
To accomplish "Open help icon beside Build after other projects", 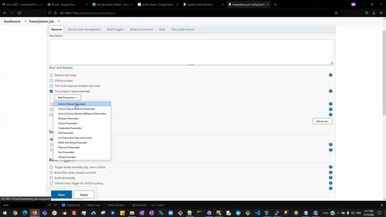I will pyautogui.click(x=331, y=172).
